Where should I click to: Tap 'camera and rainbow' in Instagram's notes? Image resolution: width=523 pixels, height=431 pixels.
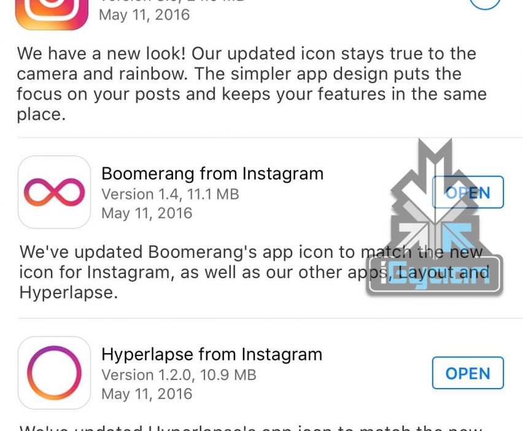point(102,74)
